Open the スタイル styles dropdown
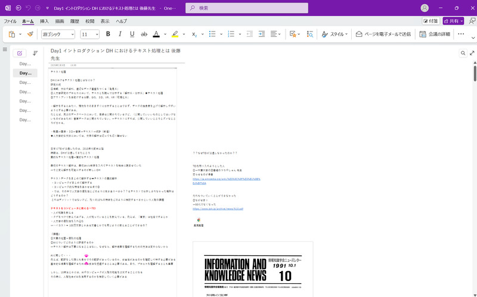The width and height of the screenshot is (477, 297). tap(334, 35)
